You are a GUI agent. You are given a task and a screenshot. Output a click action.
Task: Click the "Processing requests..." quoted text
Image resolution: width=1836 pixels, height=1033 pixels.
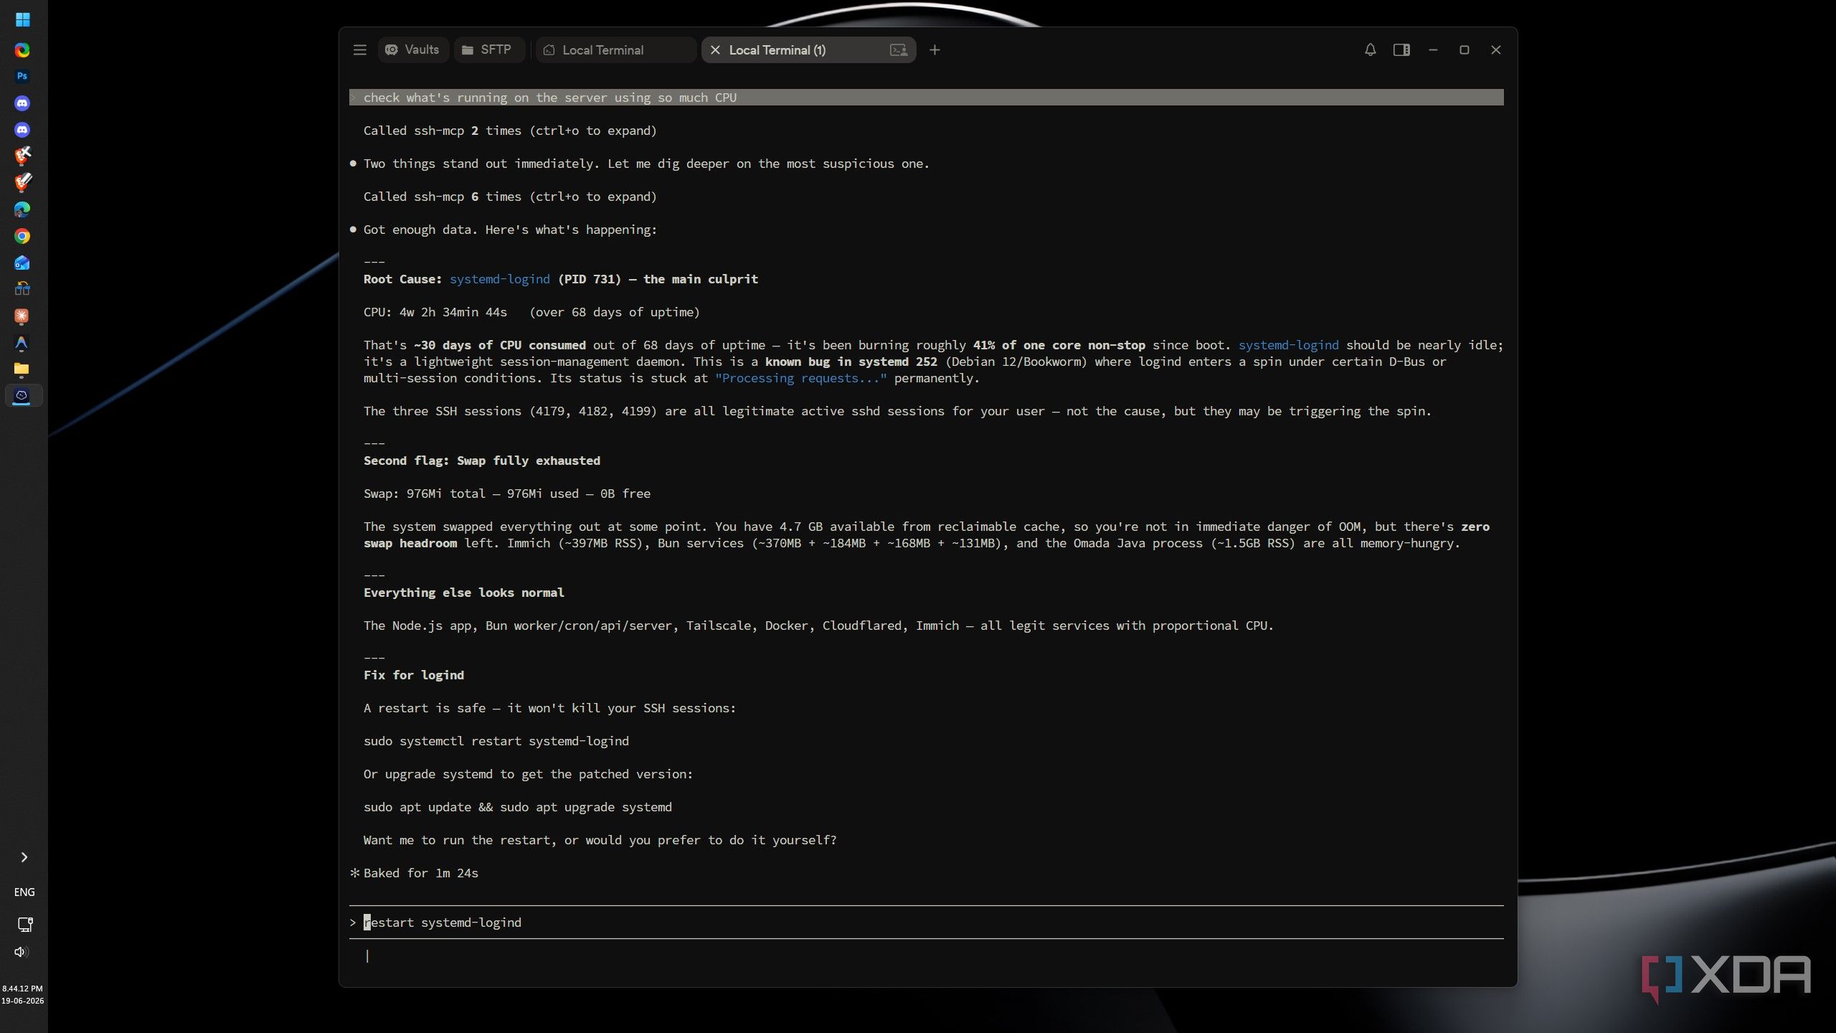pyautogui.click(x=800, y=378)
